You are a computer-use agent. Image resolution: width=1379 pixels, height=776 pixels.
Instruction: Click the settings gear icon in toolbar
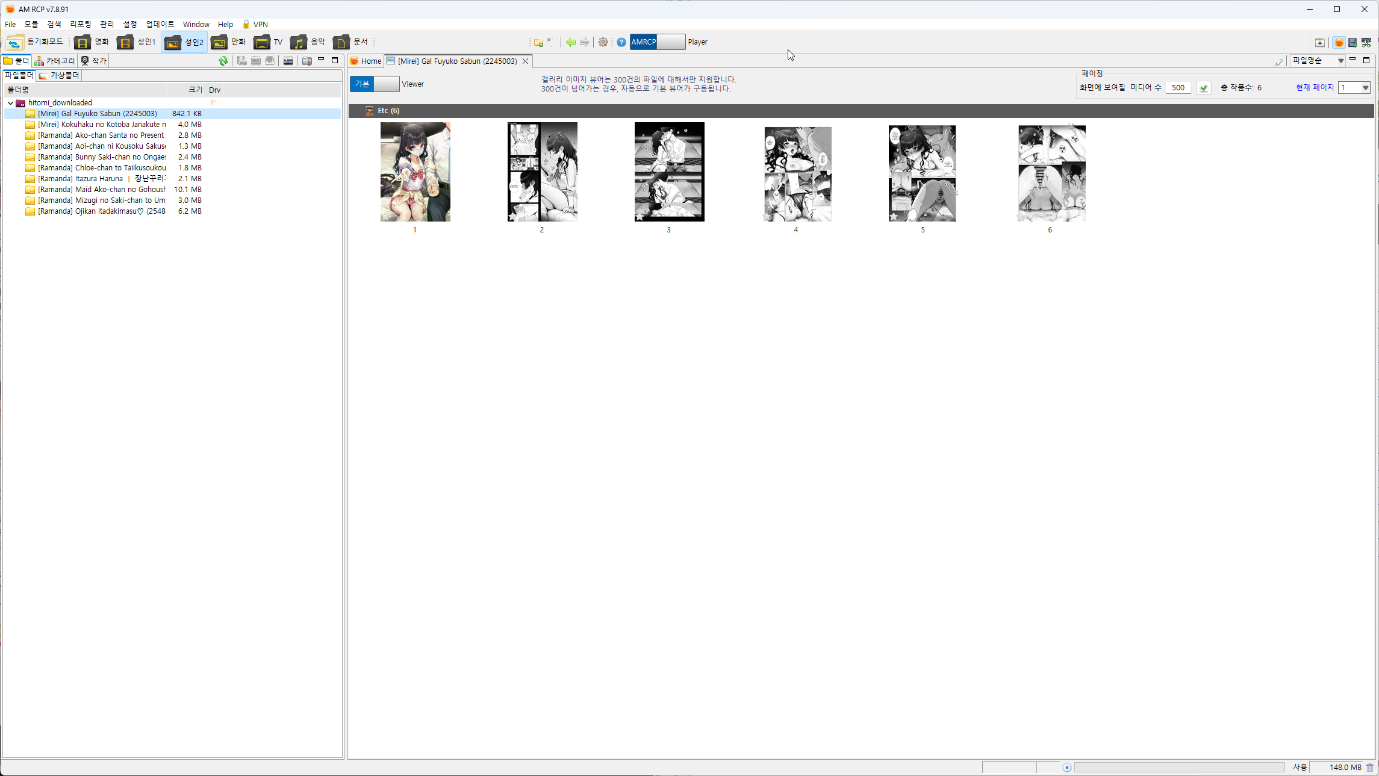pos(603,42)
